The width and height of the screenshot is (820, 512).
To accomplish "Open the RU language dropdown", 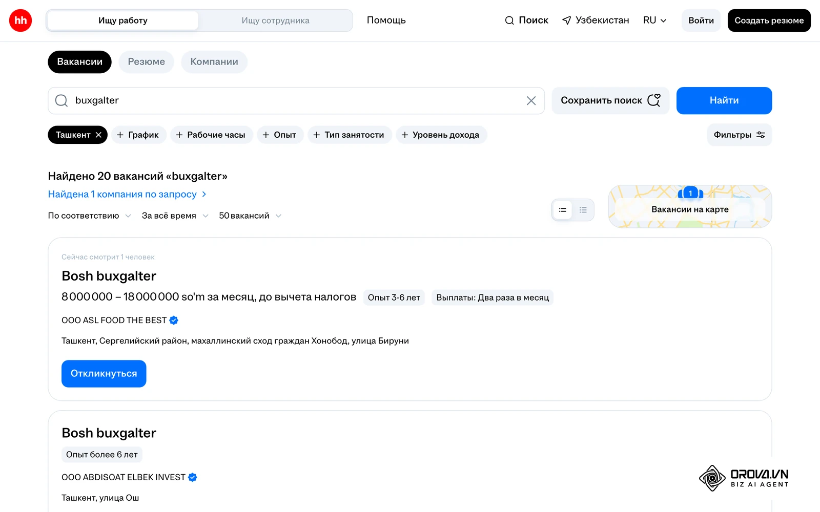I will coord(655,20).
